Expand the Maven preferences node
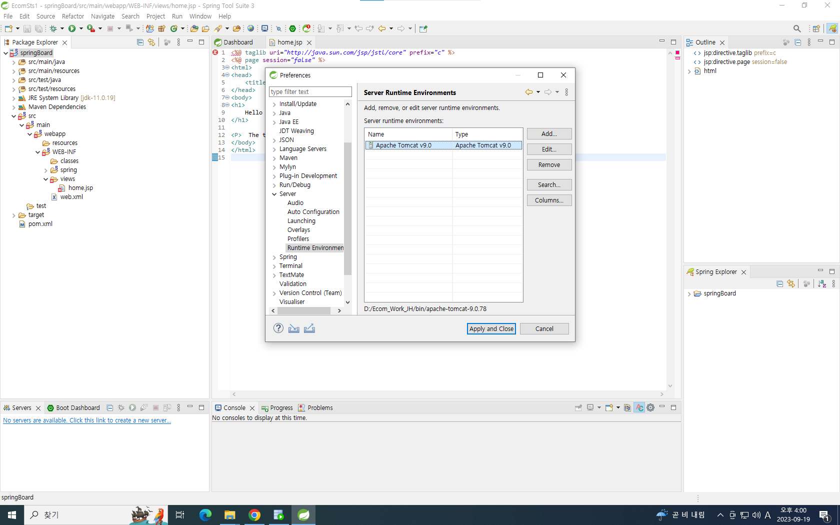The image size is (840, 525). click(x=274, y=158)
